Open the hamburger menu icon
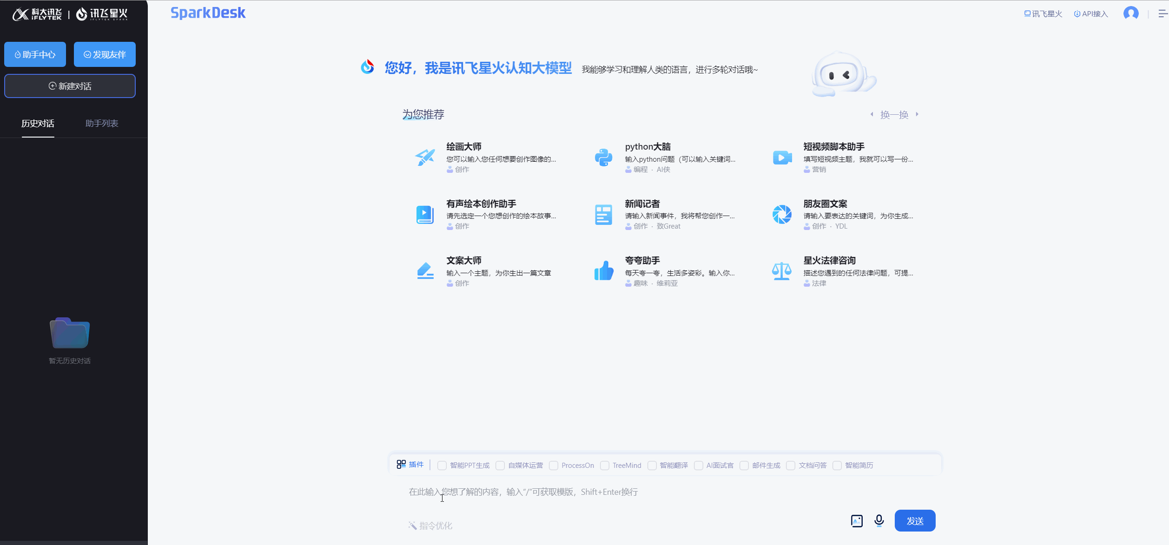The width and height of the screenshot is (1169, 545). (1163, 13)
